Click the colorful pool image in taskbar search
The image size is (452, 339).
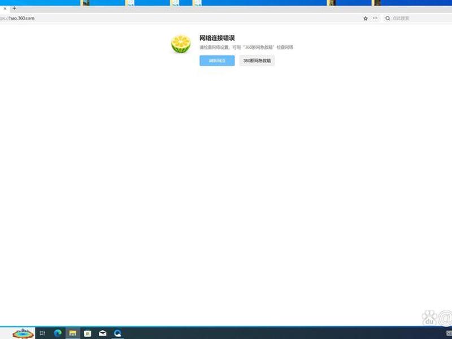23,333
